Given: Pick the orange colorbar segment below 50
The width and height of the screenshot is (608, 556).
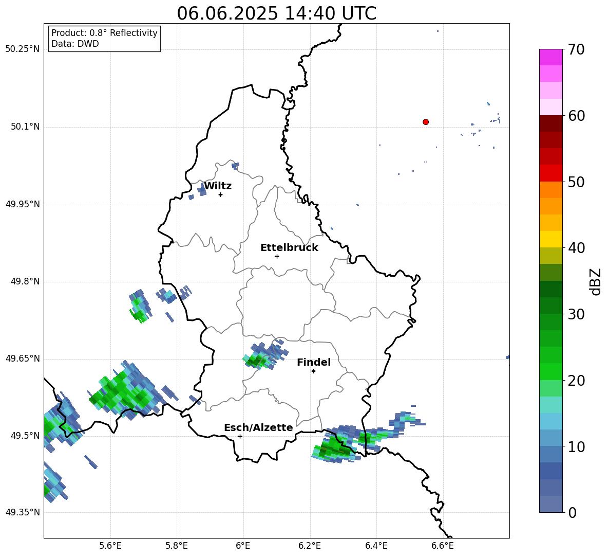Looking at the screenshot, I should pyautogui.click(x=550, y=190).
